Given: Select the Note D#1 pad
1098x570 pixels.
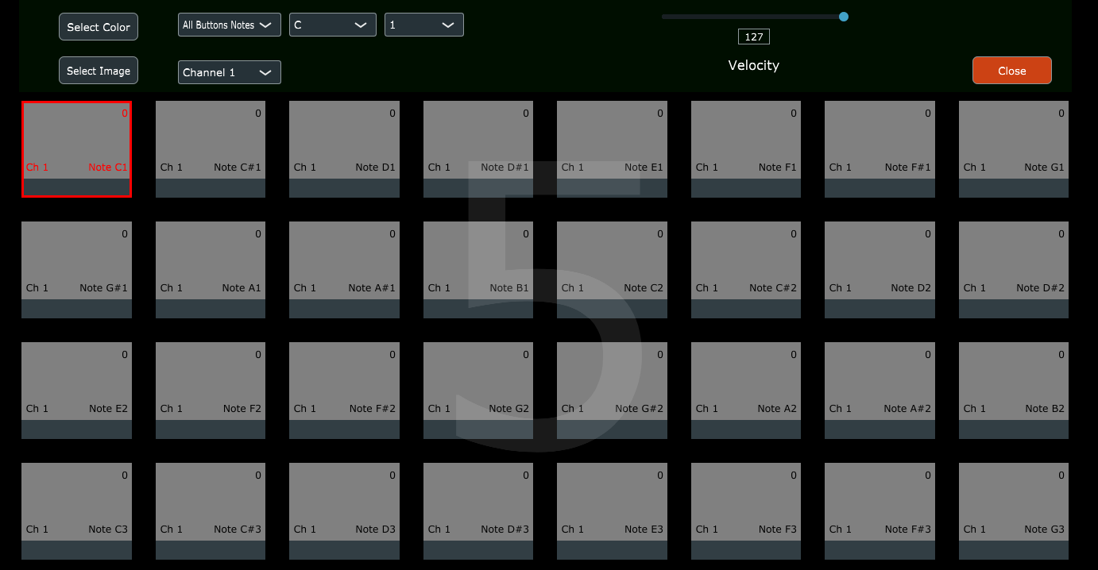Looking at the screenshot, I should (x=478, y=149).
